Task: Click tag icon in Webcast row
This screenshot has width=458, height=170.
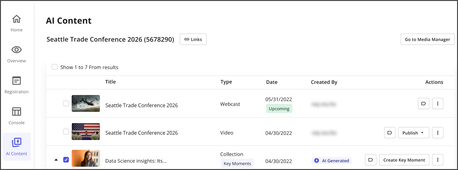Action: pyautogui.click(x=423, y=103)
